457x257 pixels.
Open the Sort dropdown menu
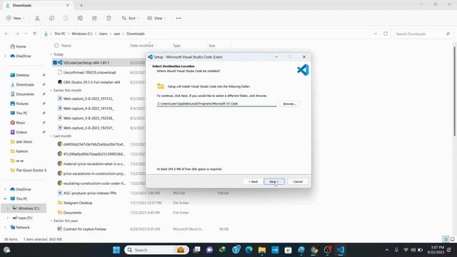130,18
